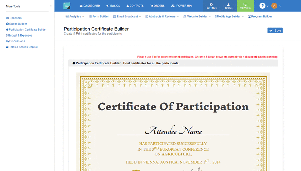Expand the Analytics dropdown chevron
The image size is (301, 171).
tap(83, 17)
